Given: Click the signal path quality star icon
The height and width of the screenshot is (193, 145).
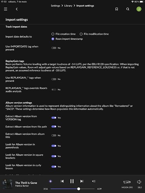Looking at the screenshot, I should point(51,181).
